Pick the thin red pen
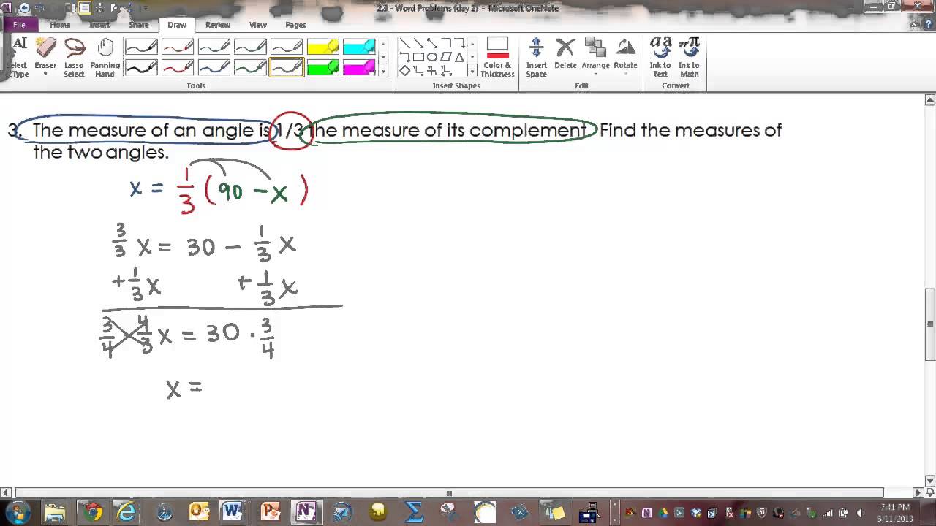Viewport: 936px width, 526px height. pyautogui.click(x=178, y=47)
